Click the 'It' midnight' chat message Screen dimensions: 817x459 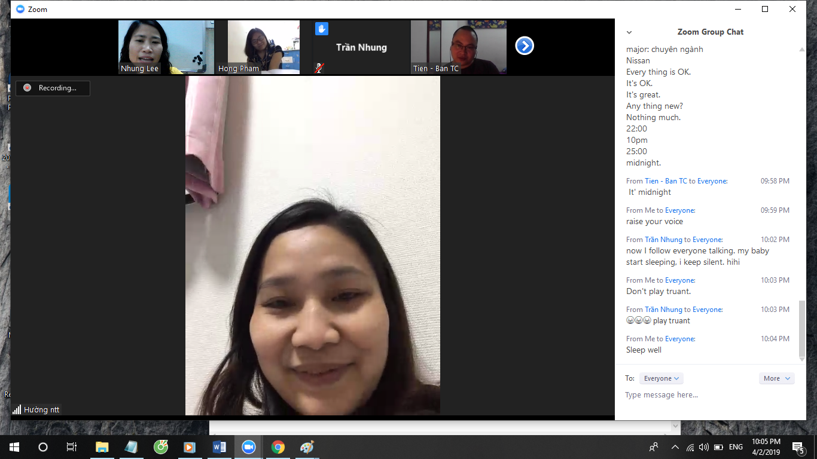pyautogui.click(x=650, y=192)
